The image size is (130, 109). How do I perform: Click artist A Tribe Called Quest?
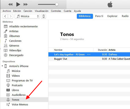tap(119, 59)
